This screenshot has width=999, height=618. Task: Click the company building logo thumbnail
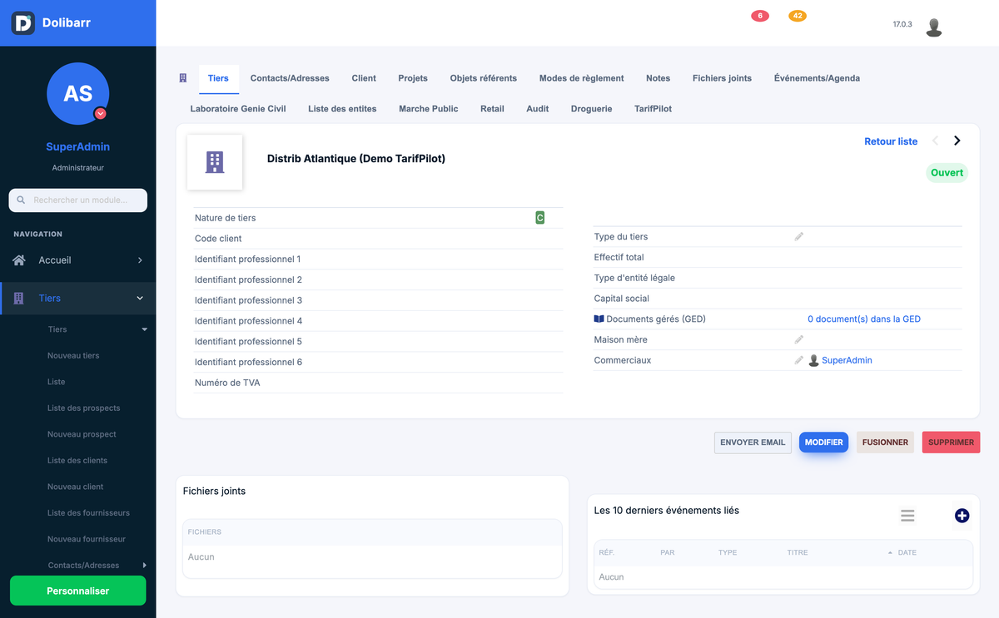point(215,162)
